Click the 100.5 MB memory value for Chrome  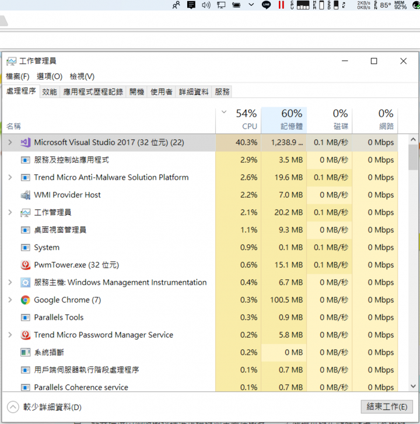[x=286, y=300]
